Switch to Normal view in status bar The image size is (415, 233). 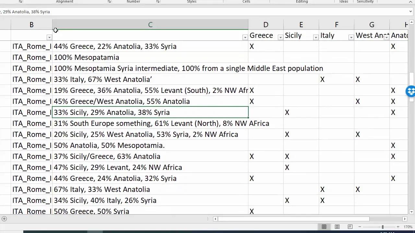pyautogui.click(x=324, y=227)
